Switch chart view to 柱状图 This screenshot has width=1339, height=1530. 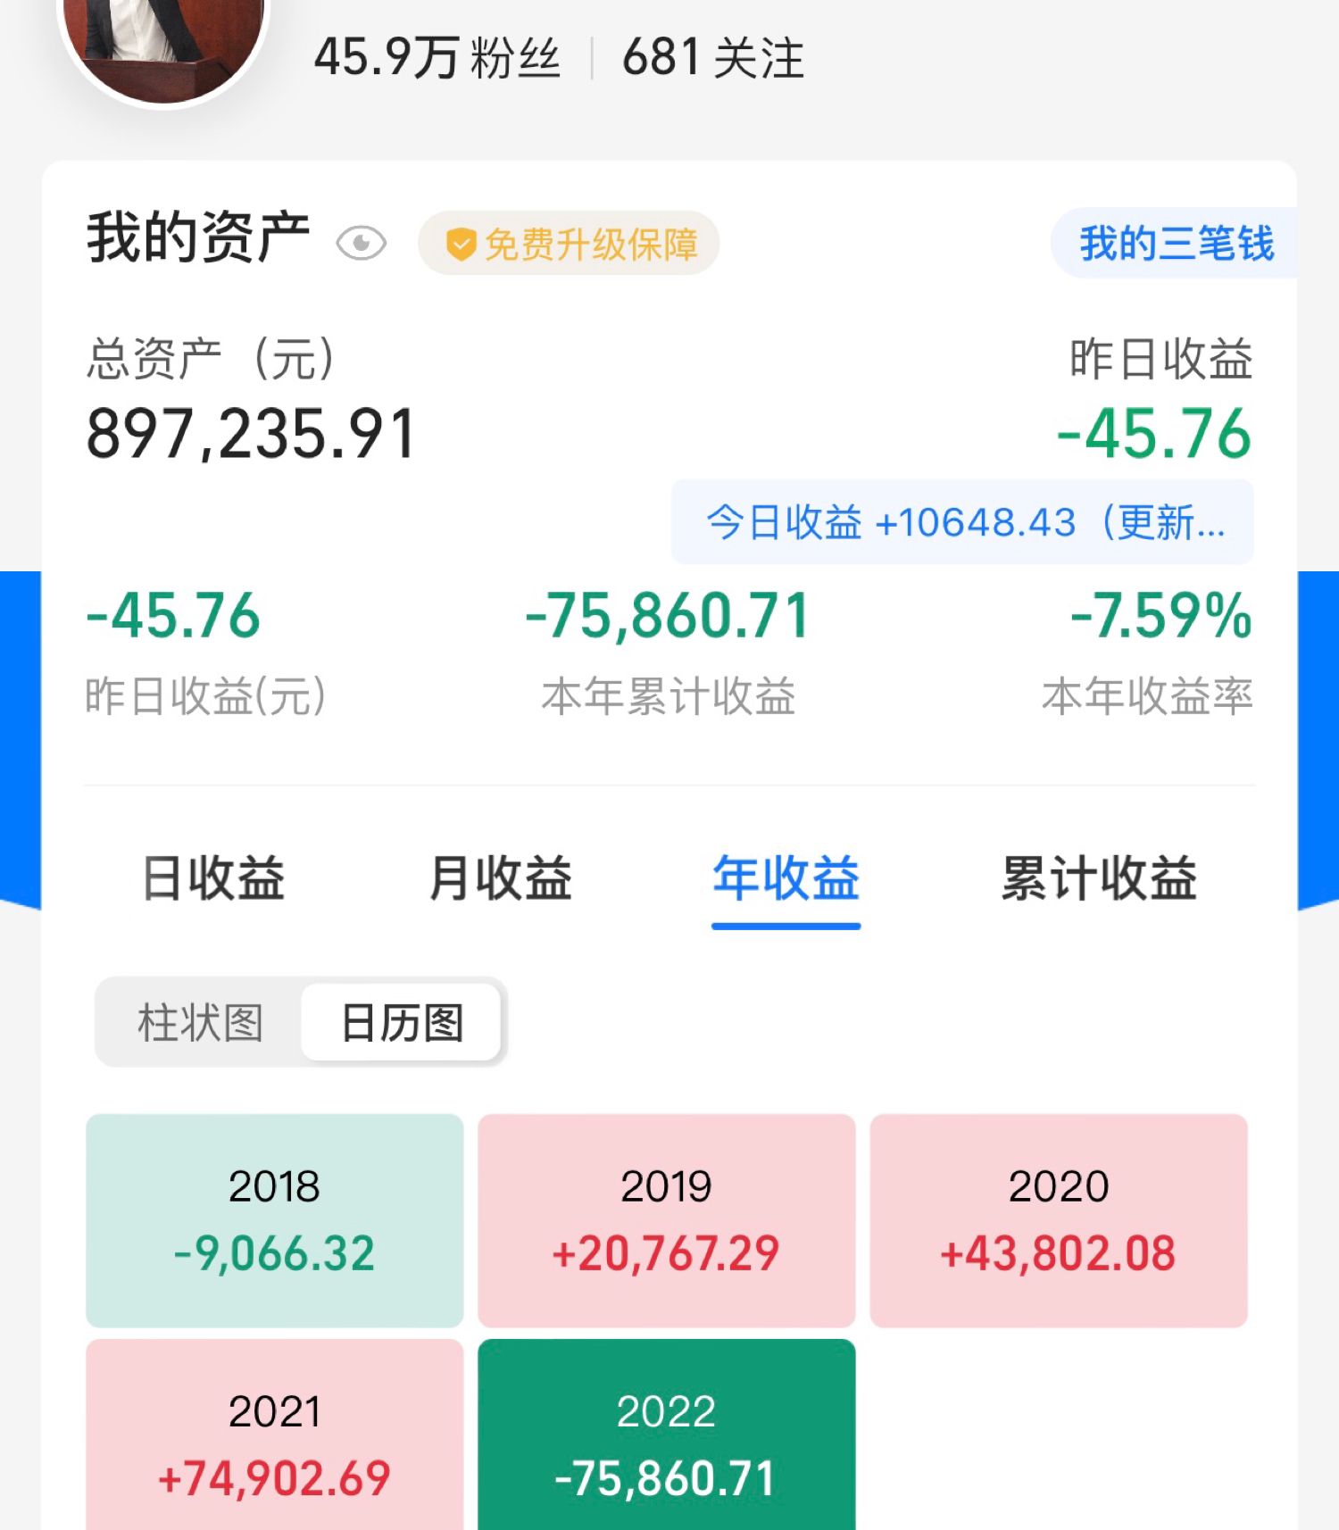[200, 1022]
